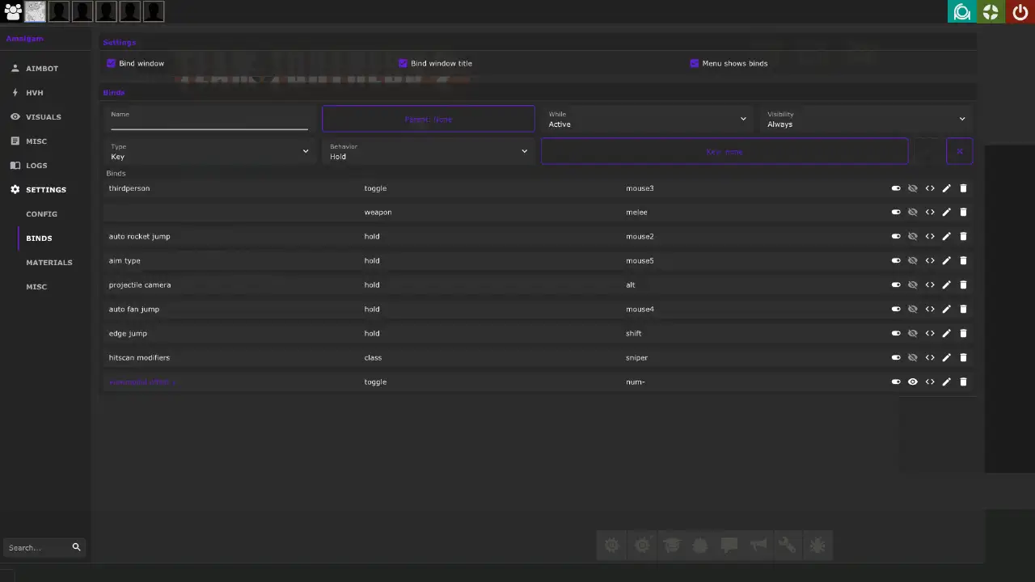Focus the bind Name input field
The height and width of the screenshot is (582, 1035).
209,119
